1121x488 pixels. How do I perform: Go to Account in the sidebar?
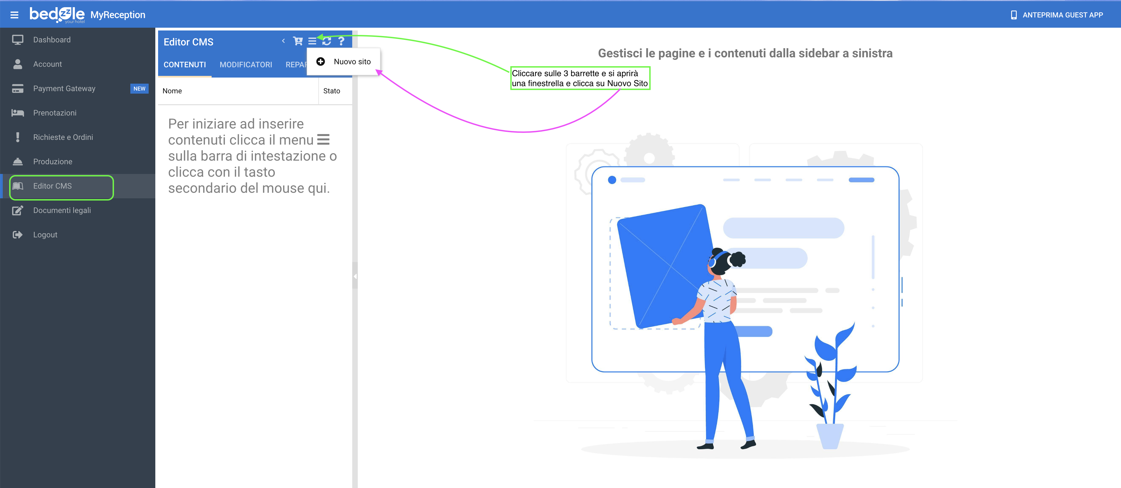tap(47, 64)
